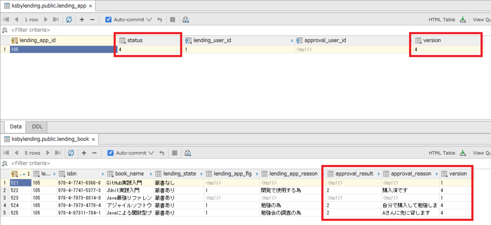The width and height of the screenshot is (491, 225).
Task: Select the ksbylending.public.lending_book tab
Action: 50,139
